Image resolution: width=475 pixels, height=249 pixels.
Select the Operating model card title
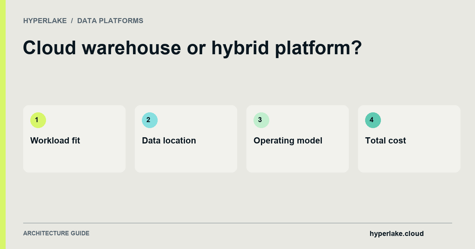pos(288,141)
